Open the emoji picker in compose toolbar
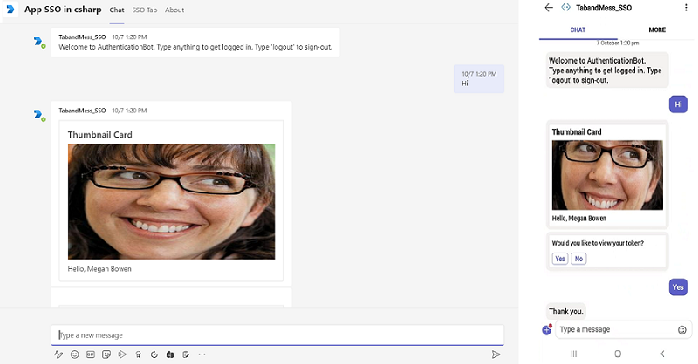 click(75, 354)
